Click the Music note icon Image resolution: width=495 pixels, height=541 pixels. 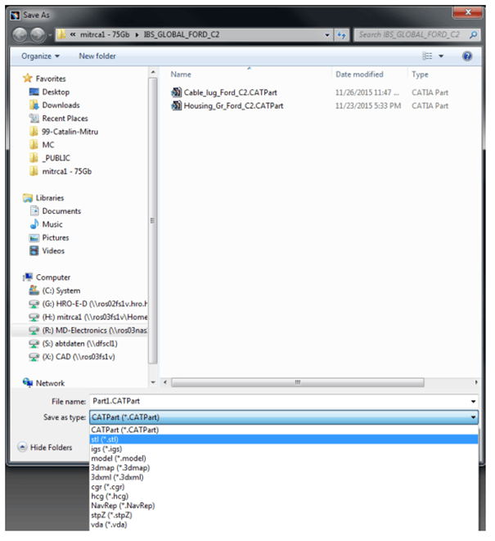click(x=34, y=224)
